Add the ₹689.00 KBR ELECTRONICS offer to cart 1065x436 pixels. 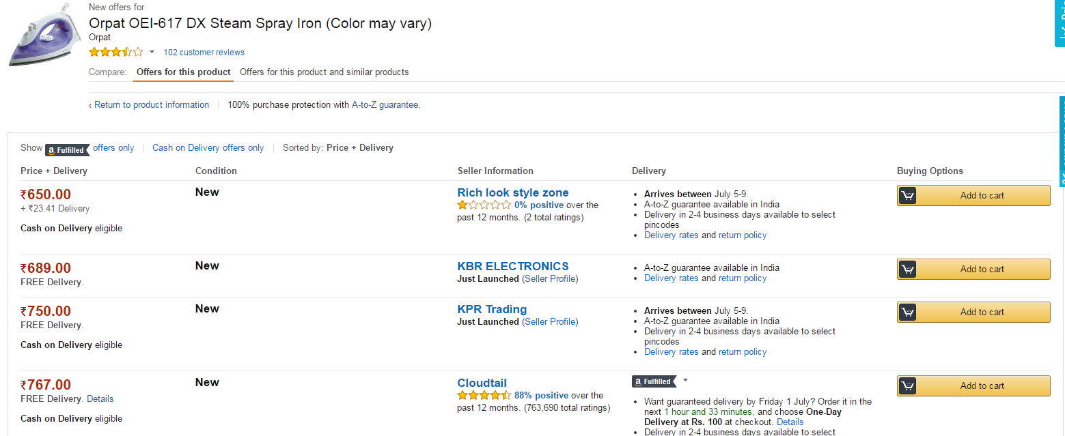click(973, 269)
